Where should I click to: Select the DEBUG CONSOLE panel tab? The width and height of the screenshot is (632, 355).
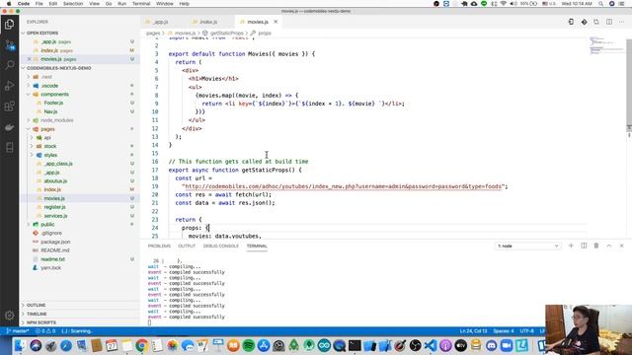221,246
